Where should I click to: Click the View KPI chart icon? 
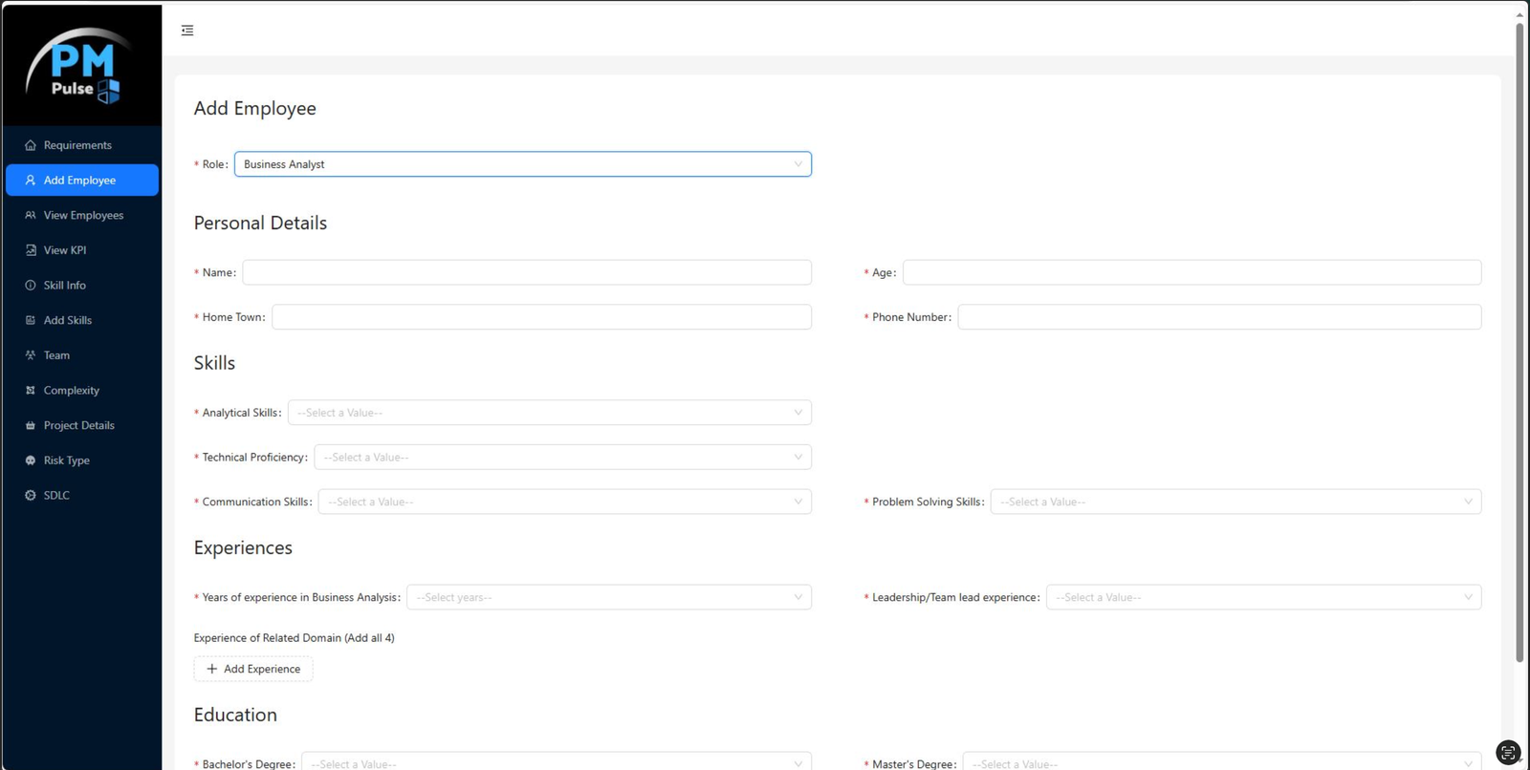coord(31,250)
